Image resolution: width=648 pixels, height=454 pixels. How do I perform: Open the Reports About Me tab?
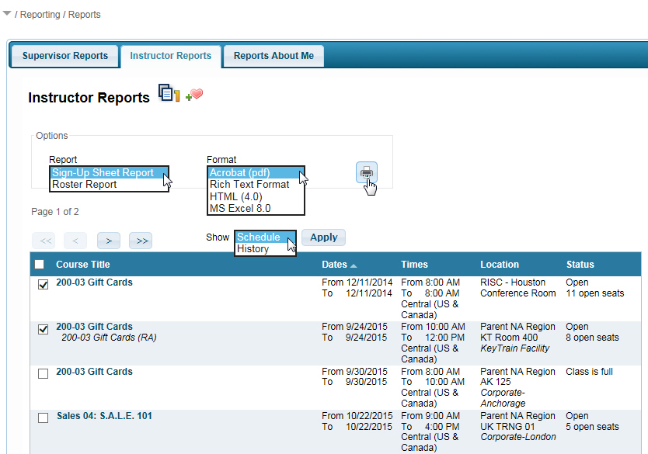[x=273, y=55]
